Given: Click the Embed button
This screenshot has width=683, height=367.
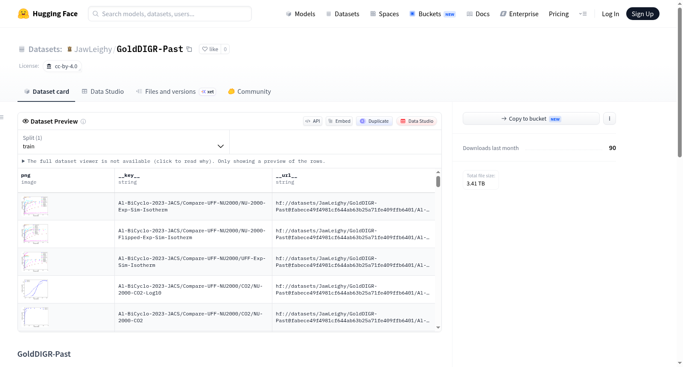Looking at the screenshot, I should (339, 121).
